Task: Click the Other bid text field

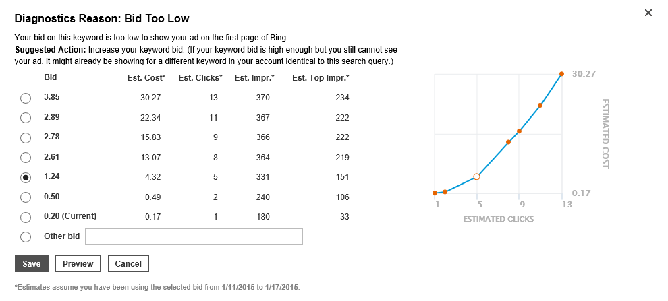Action: point(194,237)
